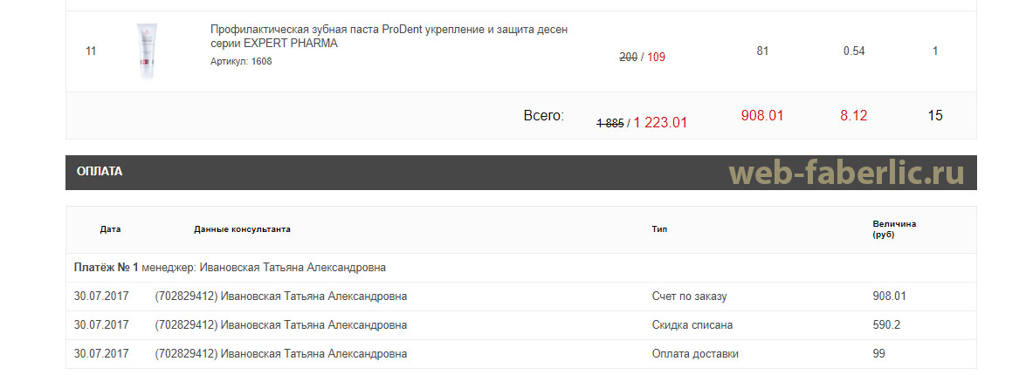The width and height of the screenshot is (1026, 375).
Task: Select the Тип column header
Action: (x=659, y=229)
